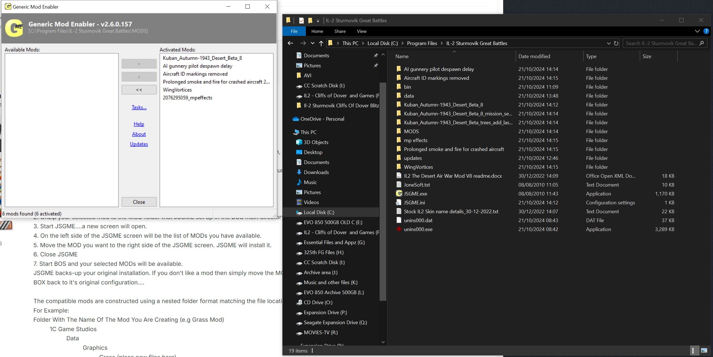Screen dimensions: 713x357
Task: Open the Quick Access Toolbar customize dropdown
Action: [x=318, y=21]
